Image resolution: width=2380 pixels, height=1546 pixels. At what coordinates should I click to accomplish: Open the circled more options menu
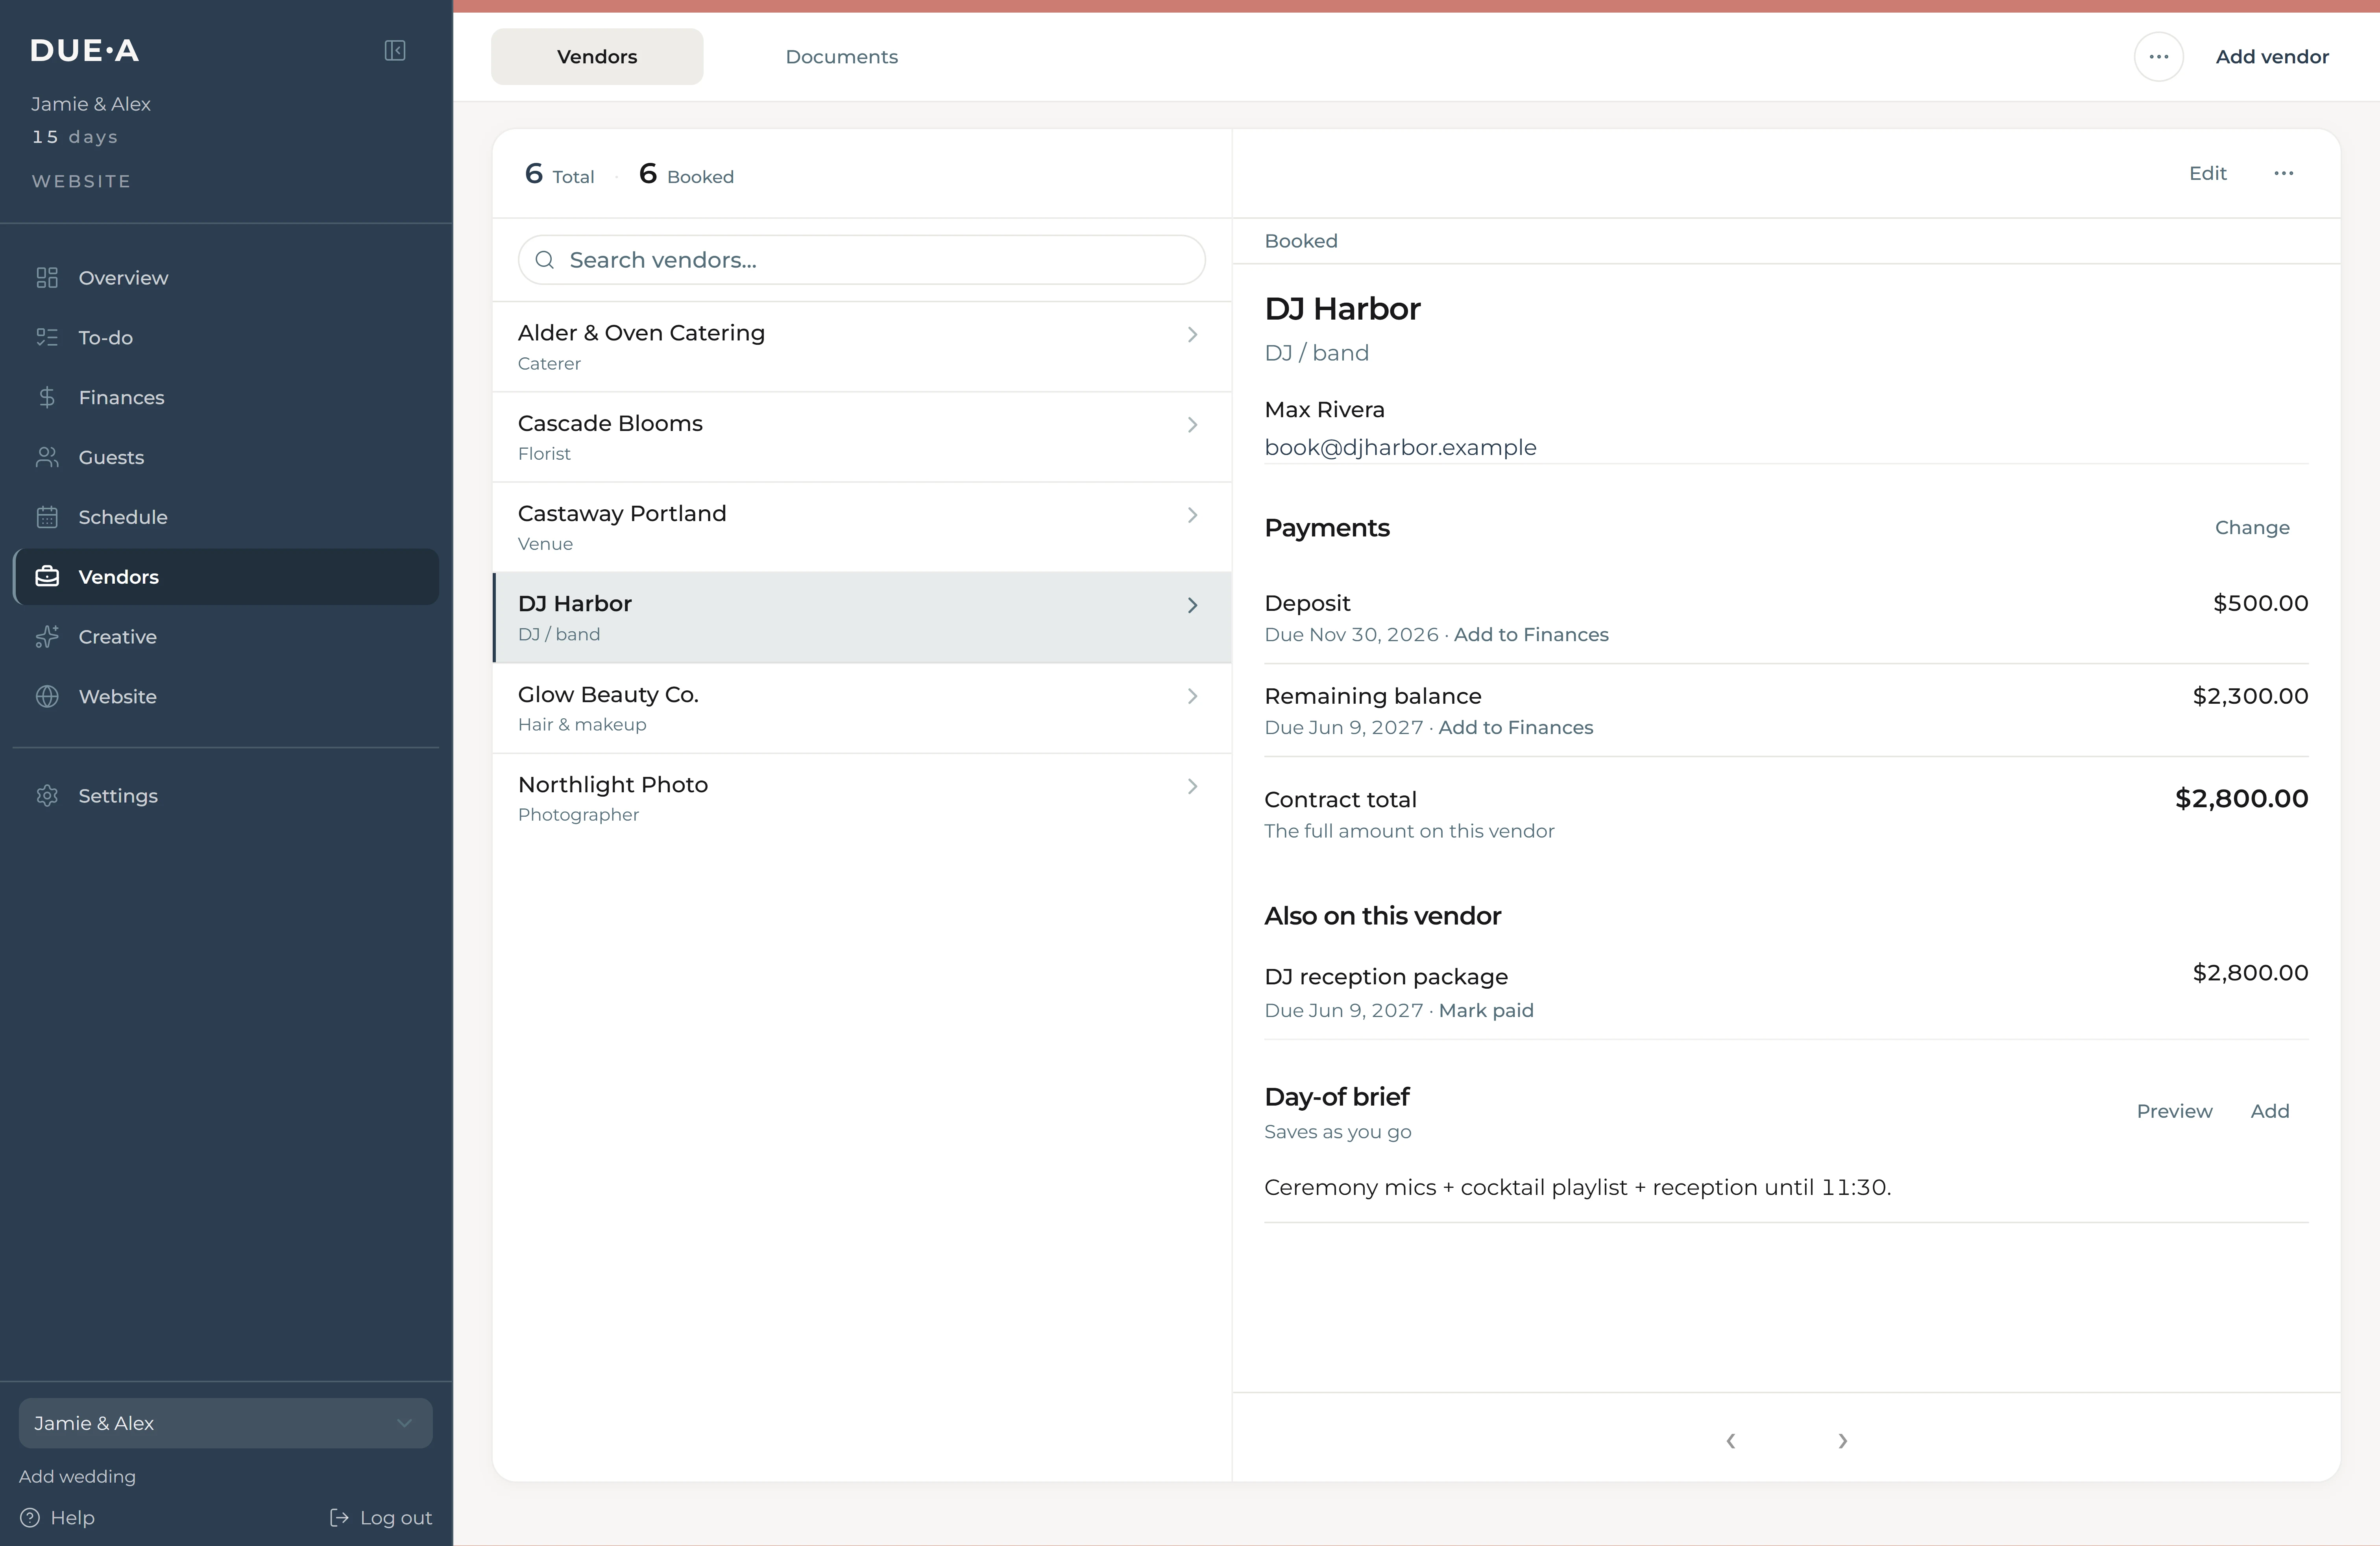pyautogui.click(x=2159, y=57)
